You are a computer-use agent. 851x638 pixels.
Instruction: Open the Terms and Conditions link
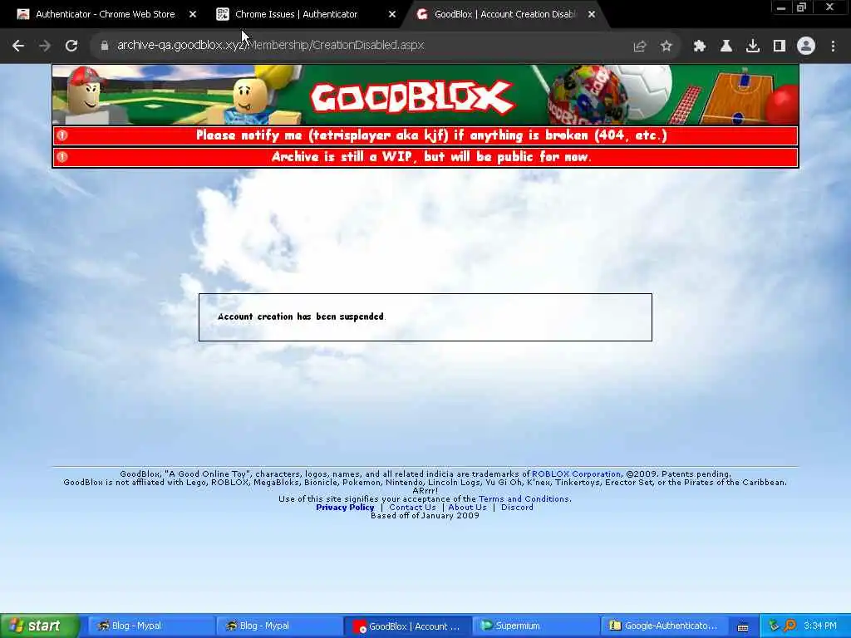point(524,499)
